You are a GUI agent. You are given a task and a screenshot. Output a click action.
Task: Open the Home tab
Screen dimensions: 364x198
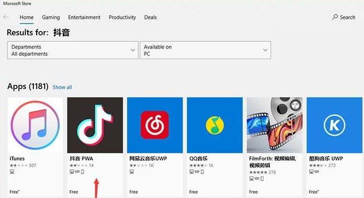pyautogui.click(x=27, y=17)
